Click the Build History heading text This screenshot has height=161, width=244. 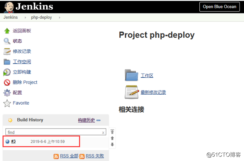(x=30, y=120)
